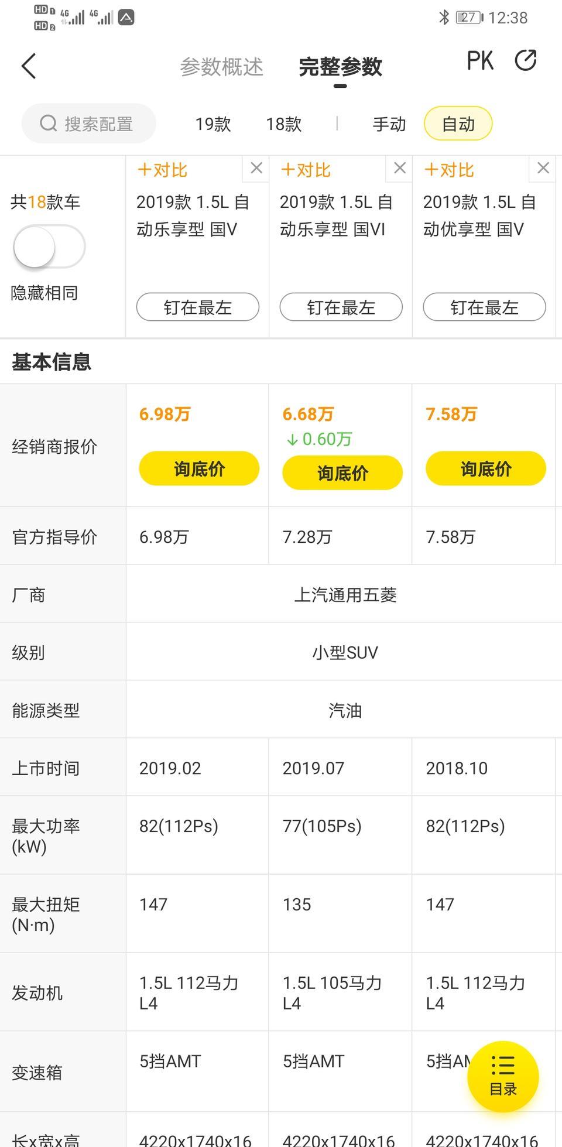The height and width of the screenshot is (1147, 562).
Task: Pin 优享型 国V to 钉在最左
Action: point(485,307)
